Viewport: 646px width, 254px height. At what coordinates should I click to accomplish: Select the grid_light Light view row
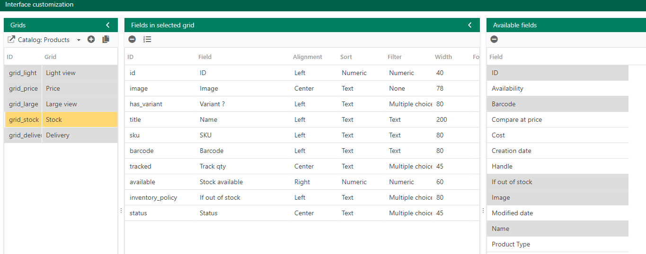[61, 73]
